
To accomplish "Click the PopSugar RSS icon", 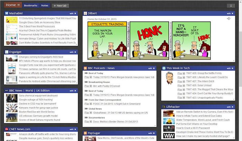I will (x=85, y=133).
